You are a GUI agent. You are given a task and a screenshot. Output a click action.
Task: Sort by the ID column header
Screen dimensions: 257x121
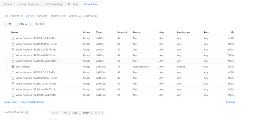[232, 33]
